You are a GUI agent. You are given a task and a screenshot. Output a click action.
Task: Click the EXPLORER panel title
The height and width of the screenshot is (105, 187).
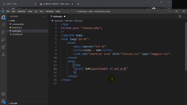tap(14, 16)
